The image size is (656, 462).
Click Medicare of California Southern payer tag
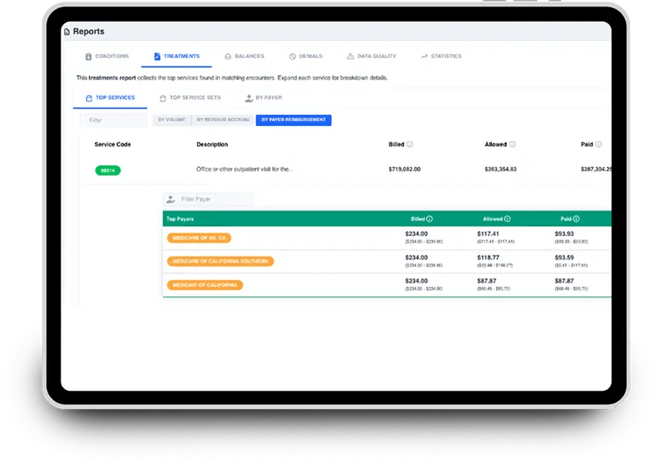[221, 262]
